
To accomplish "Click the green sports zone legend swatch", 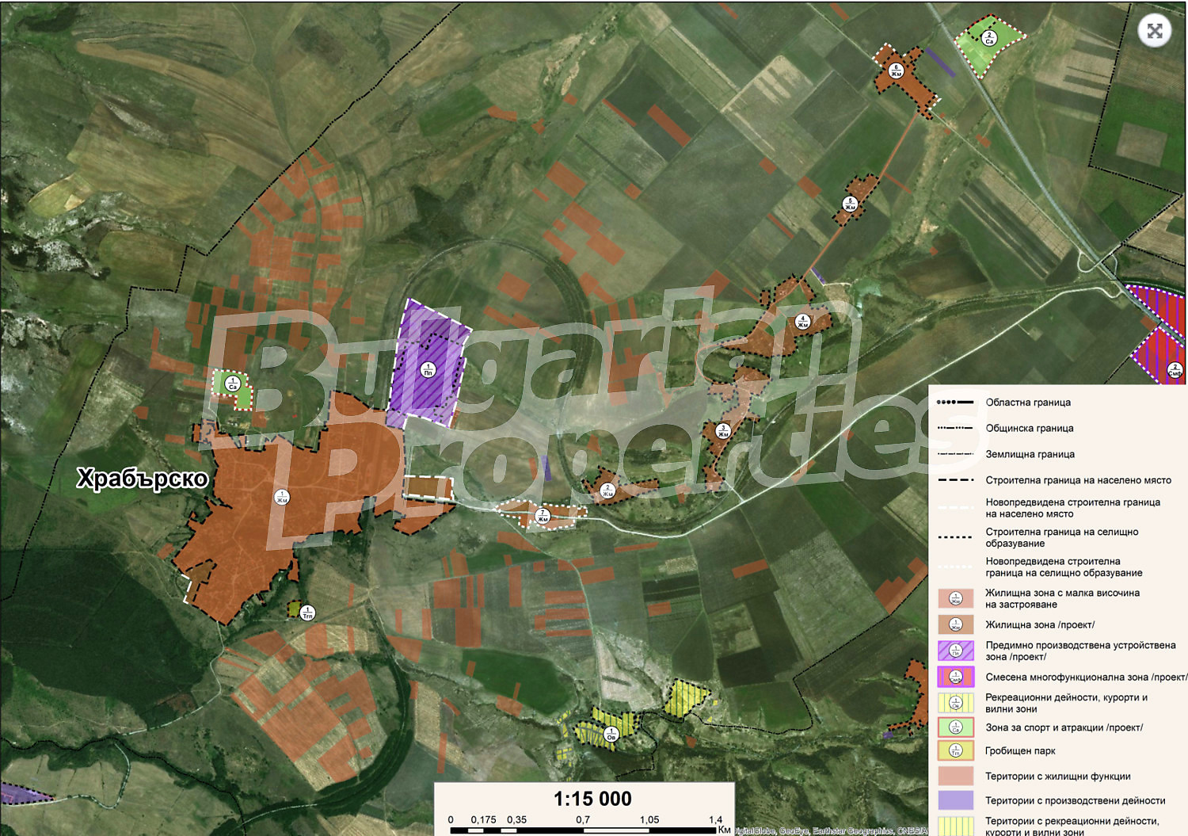I will click(955, 727).
